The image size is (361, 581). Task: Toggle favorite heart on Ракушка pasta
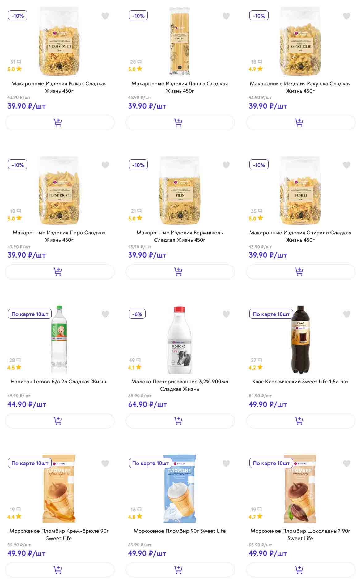coord(346,16)
